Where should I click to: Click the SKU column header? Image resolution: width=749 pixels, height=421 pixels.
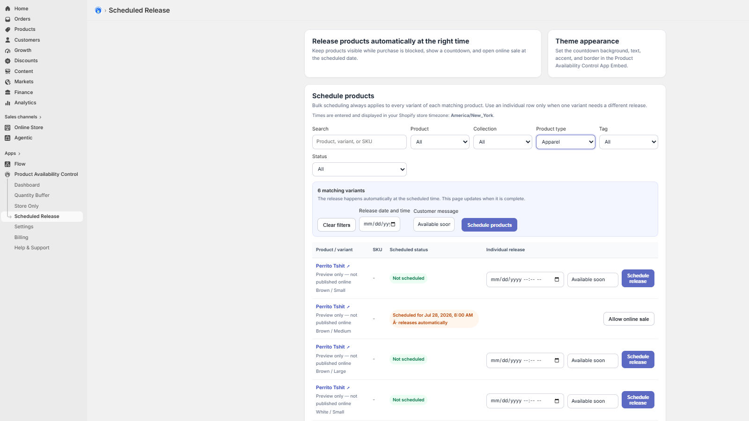[377, 250]
